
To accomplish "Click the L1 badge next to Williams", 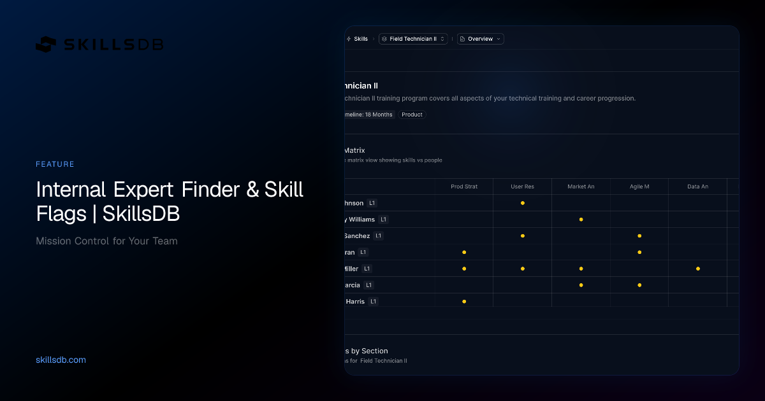I will pyautogui.click(x=382, y=220).
